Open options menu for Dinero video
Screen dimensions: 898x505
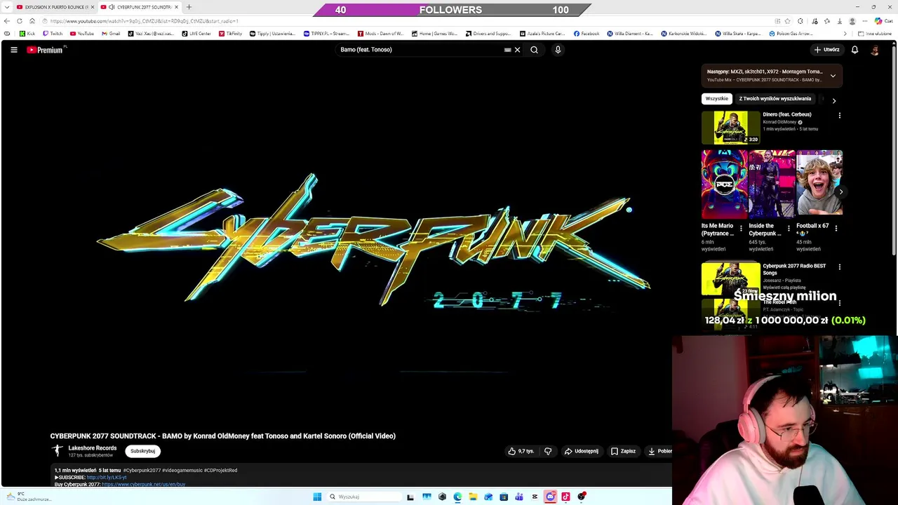coord(839,115)
